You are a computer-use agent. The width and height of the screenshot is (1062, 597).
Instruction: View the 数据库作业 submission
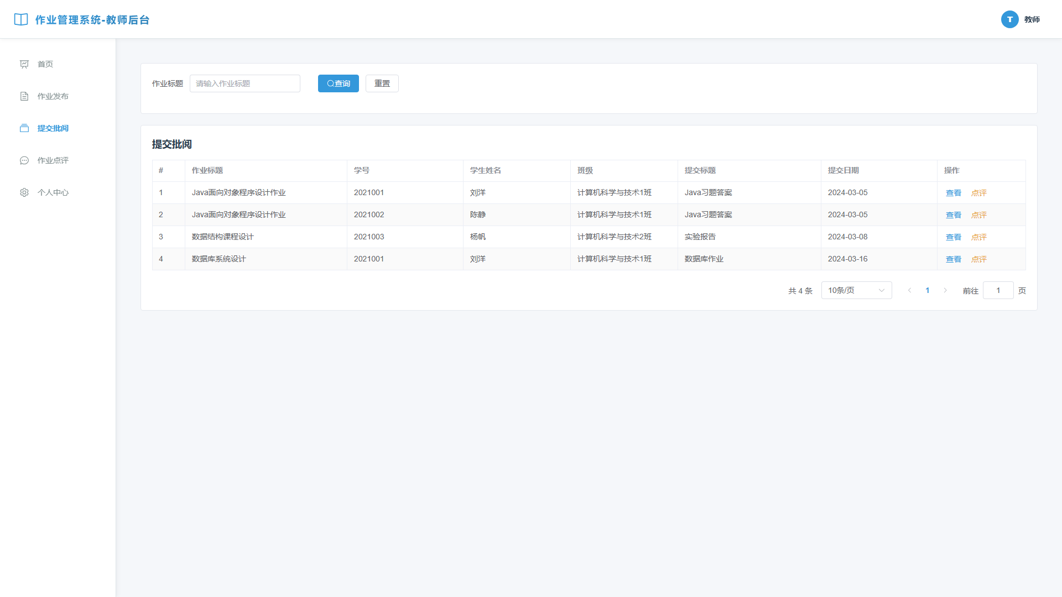point(953,259)
